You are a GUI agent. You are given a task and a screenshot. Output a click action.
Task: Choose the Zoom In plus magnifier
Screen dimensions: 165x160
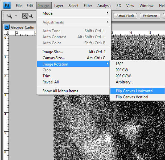25,16
